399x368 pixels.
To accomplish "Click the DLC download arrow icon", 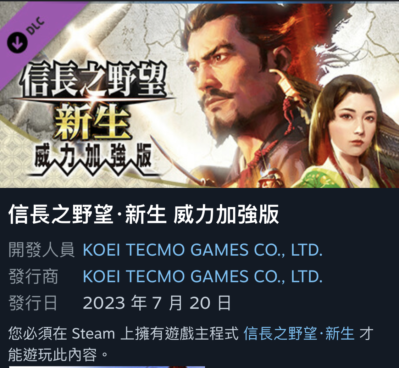I will click(x=17, y=42).
